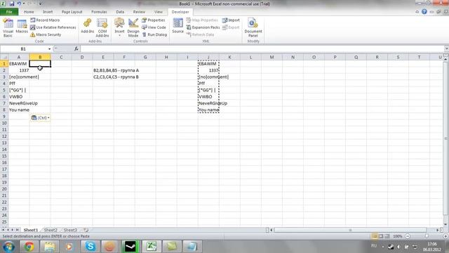Open control Properties
The width and height of the screenshot is (449, 253).
click(154, 20)
